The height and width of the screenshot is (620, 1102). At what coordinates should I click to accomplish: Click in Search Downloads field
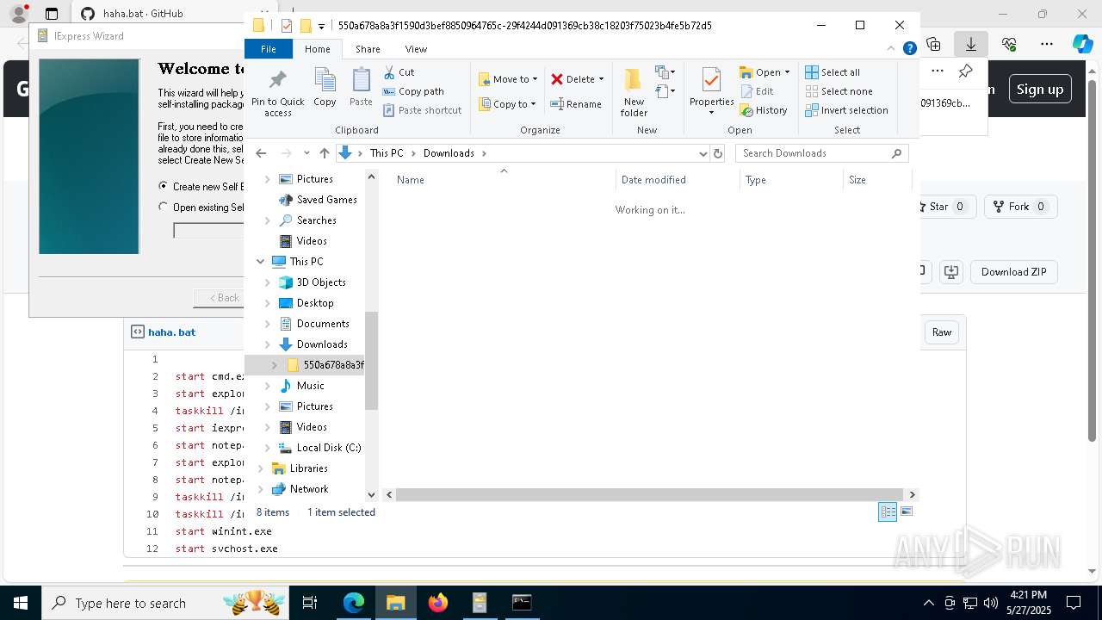point(814,153)
